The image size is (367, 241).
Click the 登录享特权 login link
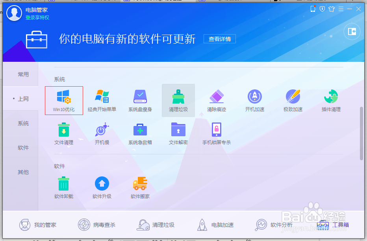point(37,18)
